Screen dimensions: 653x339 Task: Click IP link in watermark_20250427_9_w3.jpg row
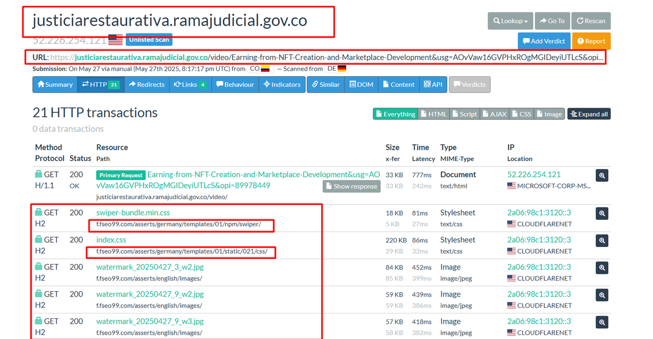click(539, 322)
